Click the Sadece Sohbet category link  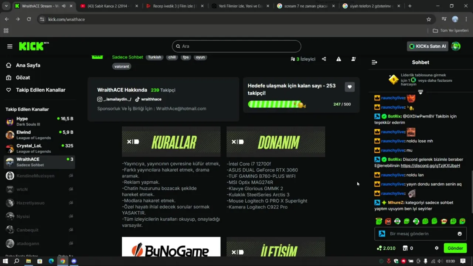(x=127, y=57)
